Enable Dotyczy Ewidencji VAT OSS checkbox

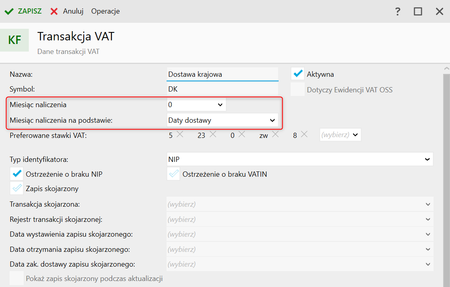[x=297, y=90]
